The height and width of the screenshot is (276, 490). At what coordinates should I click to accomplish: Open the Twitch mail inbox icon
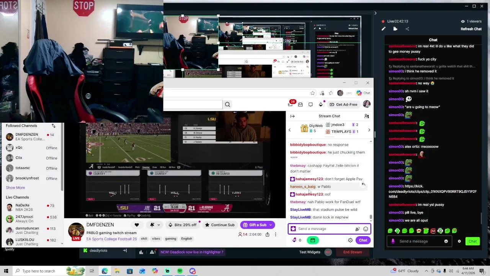[301, 104]
